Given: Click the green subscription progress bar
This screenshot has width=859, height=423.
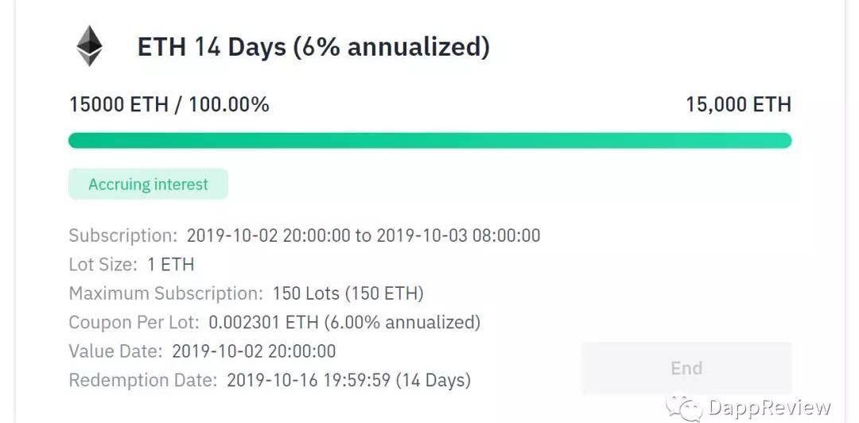Looking at the screenshot, I should 429,141.
